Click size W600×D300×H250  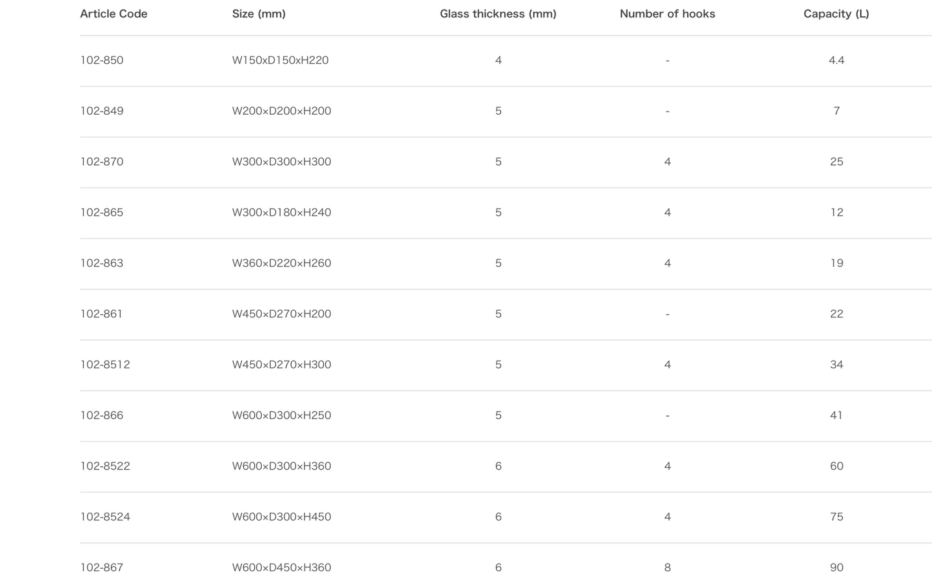282,415
